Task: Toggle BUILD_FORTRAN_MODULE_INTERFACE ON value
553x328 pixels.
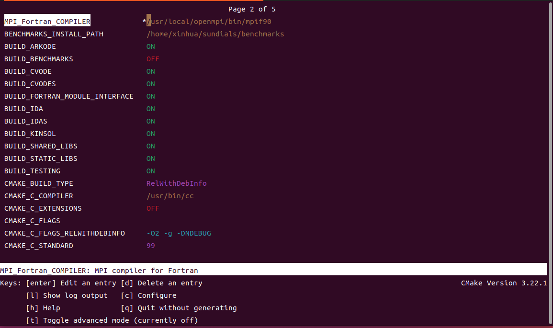Action: pos(151,96)
